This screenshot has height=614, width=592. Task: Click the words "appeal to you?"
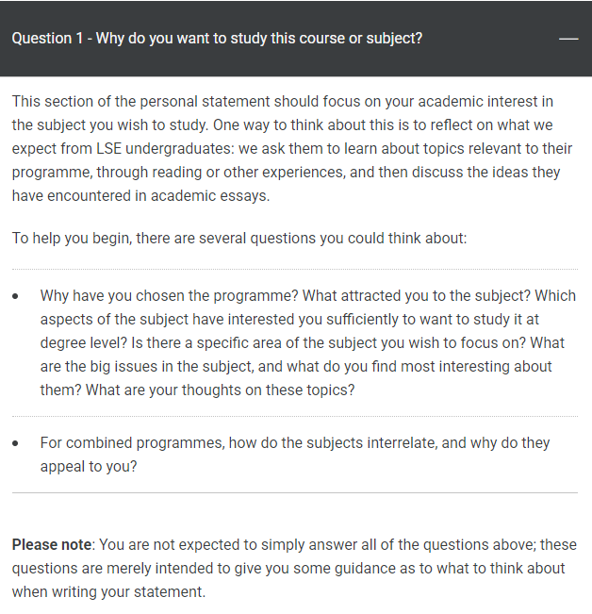pyautogui.click(x=88, y=466)
